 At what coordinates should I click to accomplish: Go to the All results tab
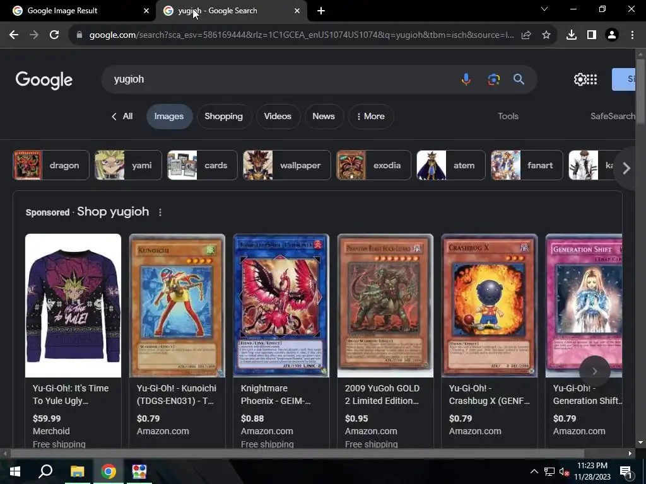pos(122,117)
